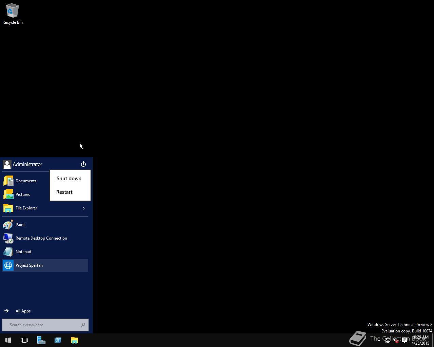Click the Administrator user name
Image resolution: width=434 pixels, height=347 pixels.
pyautogui.click(x=27, y=164)
